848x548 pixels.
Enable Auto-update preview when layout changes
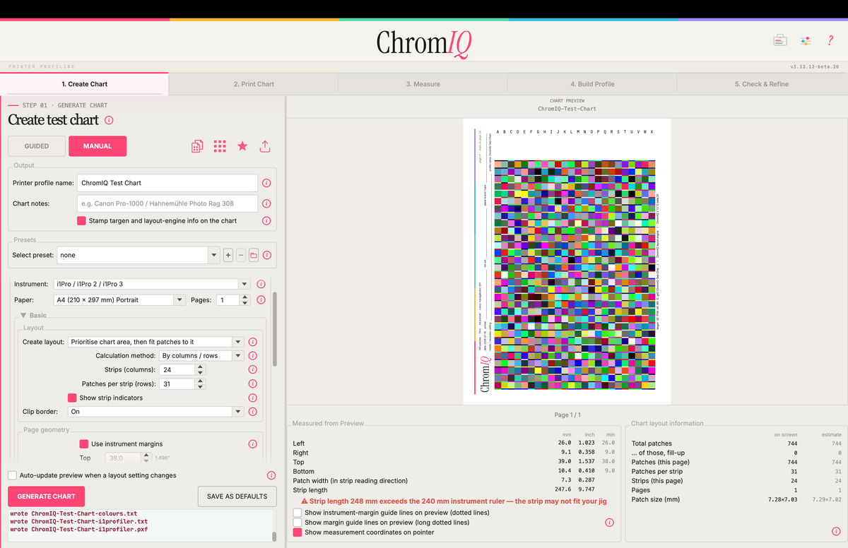tap(13, 475)
